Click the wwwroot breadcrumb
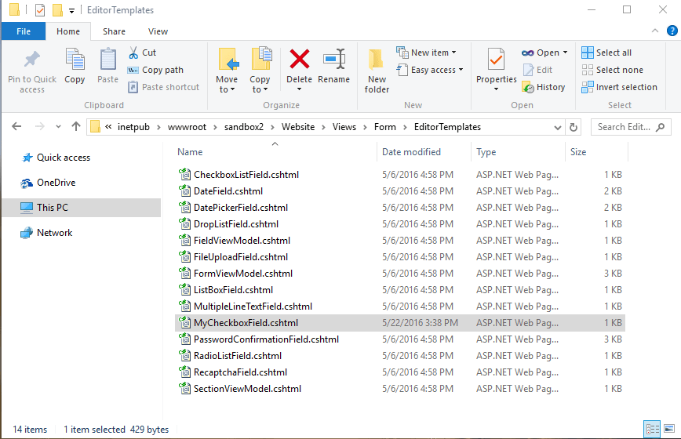Screen dimensions: 681x439 tap(188, 127)
